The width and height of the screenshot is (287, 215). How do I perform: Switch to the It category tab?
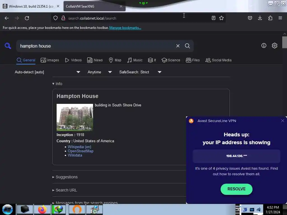(x=152, y=60)
